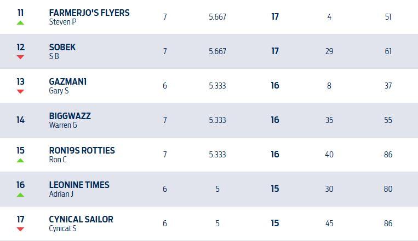Click the rank number 14

20,120
